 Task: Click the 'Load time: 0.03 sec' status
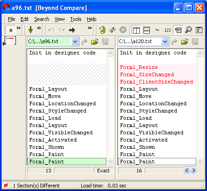103,186
